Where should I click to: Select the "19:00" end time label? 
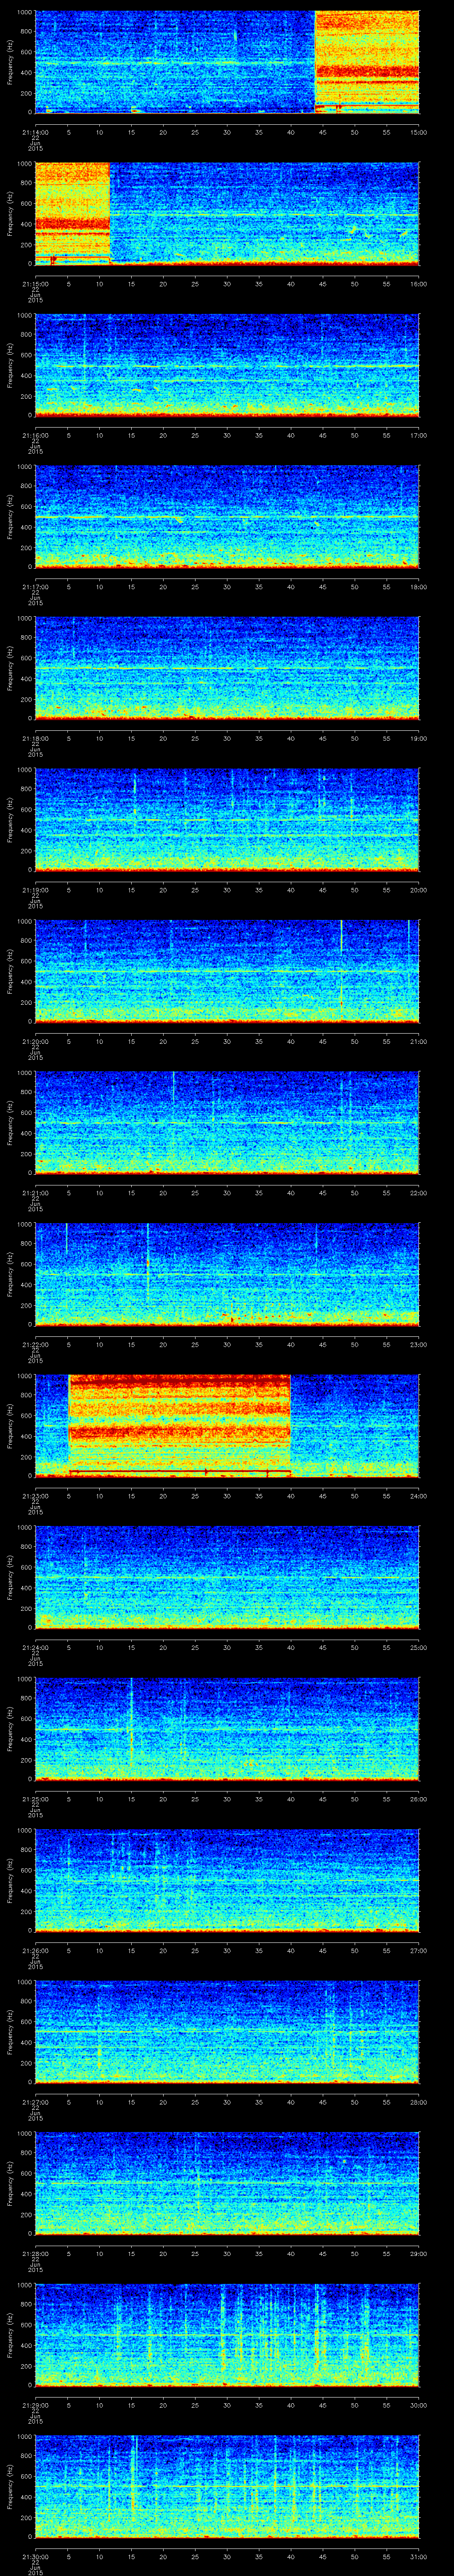(x=419, y=738)
